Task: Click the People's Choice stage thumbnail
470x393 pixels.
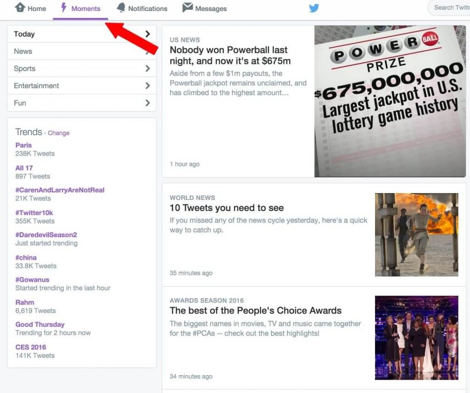Action: [x=417, y=338]
